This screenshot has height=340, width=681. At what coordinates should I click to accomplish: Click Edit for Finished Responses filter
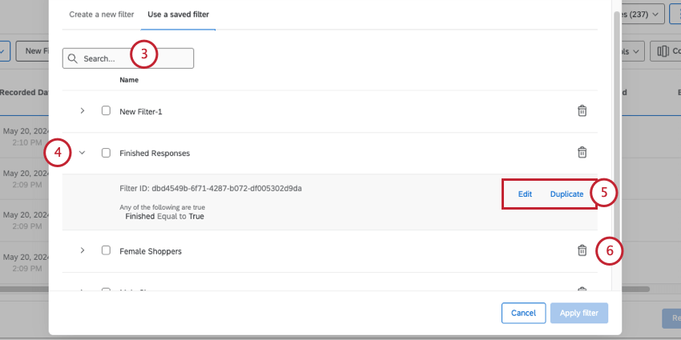click(x=525, y=194)
